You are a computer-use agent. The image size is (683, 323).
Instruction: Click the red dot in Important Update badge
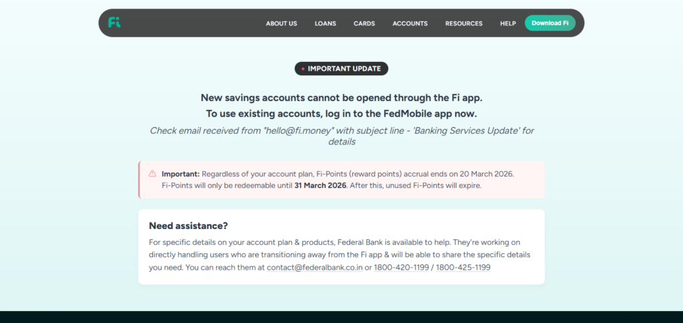pos(303,69)
